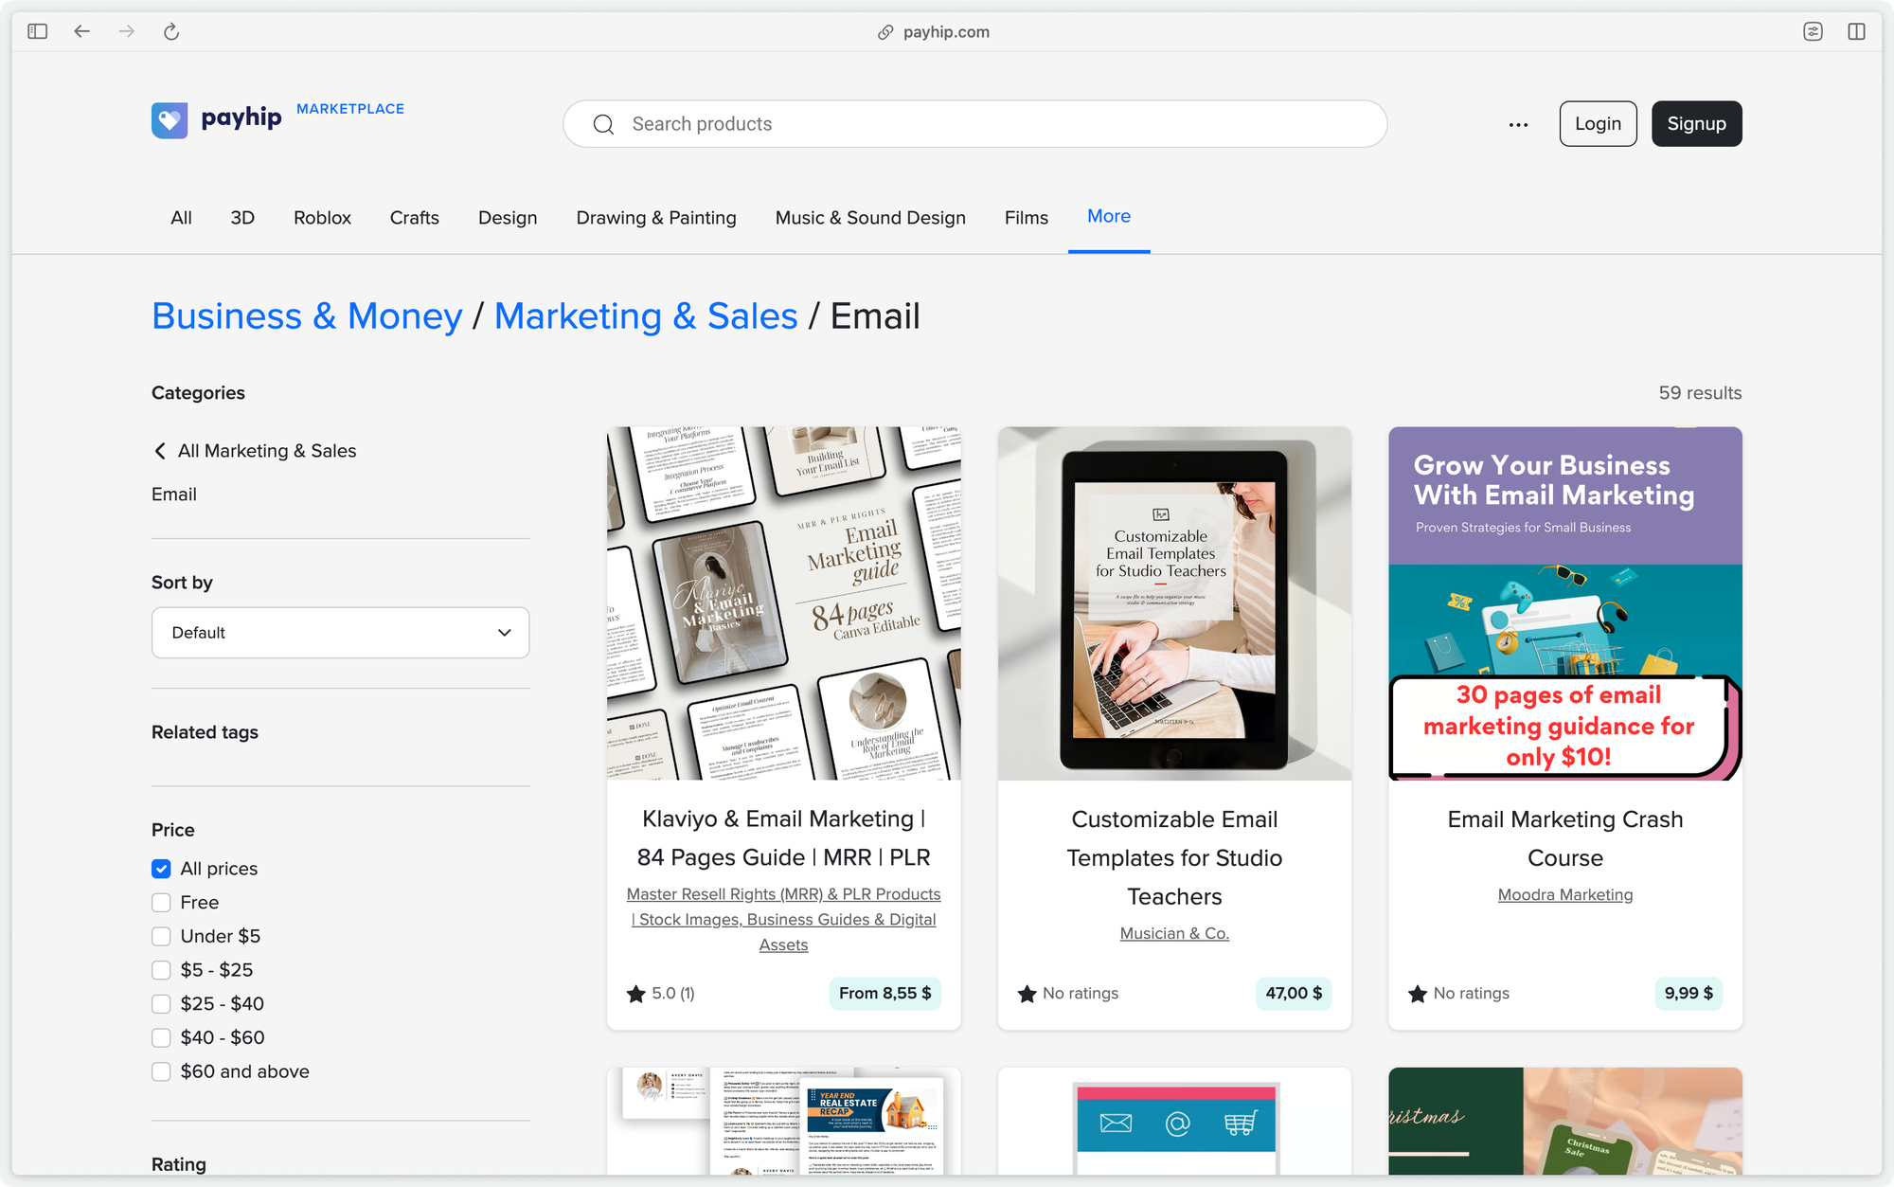Viewport: 1894px width, 1187px height.
Task: Open the Marketing & Sales breadcrumb link
Action: point(646,316)
